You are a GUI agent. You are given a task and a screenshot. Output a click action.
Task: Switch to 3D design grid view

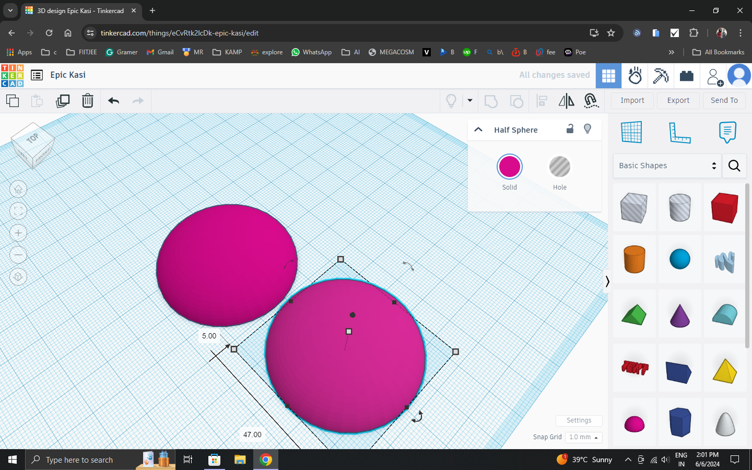tap(608, 76)
